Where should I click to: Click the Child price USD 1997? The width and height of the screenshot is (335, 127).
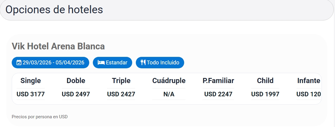pos(265,94)
